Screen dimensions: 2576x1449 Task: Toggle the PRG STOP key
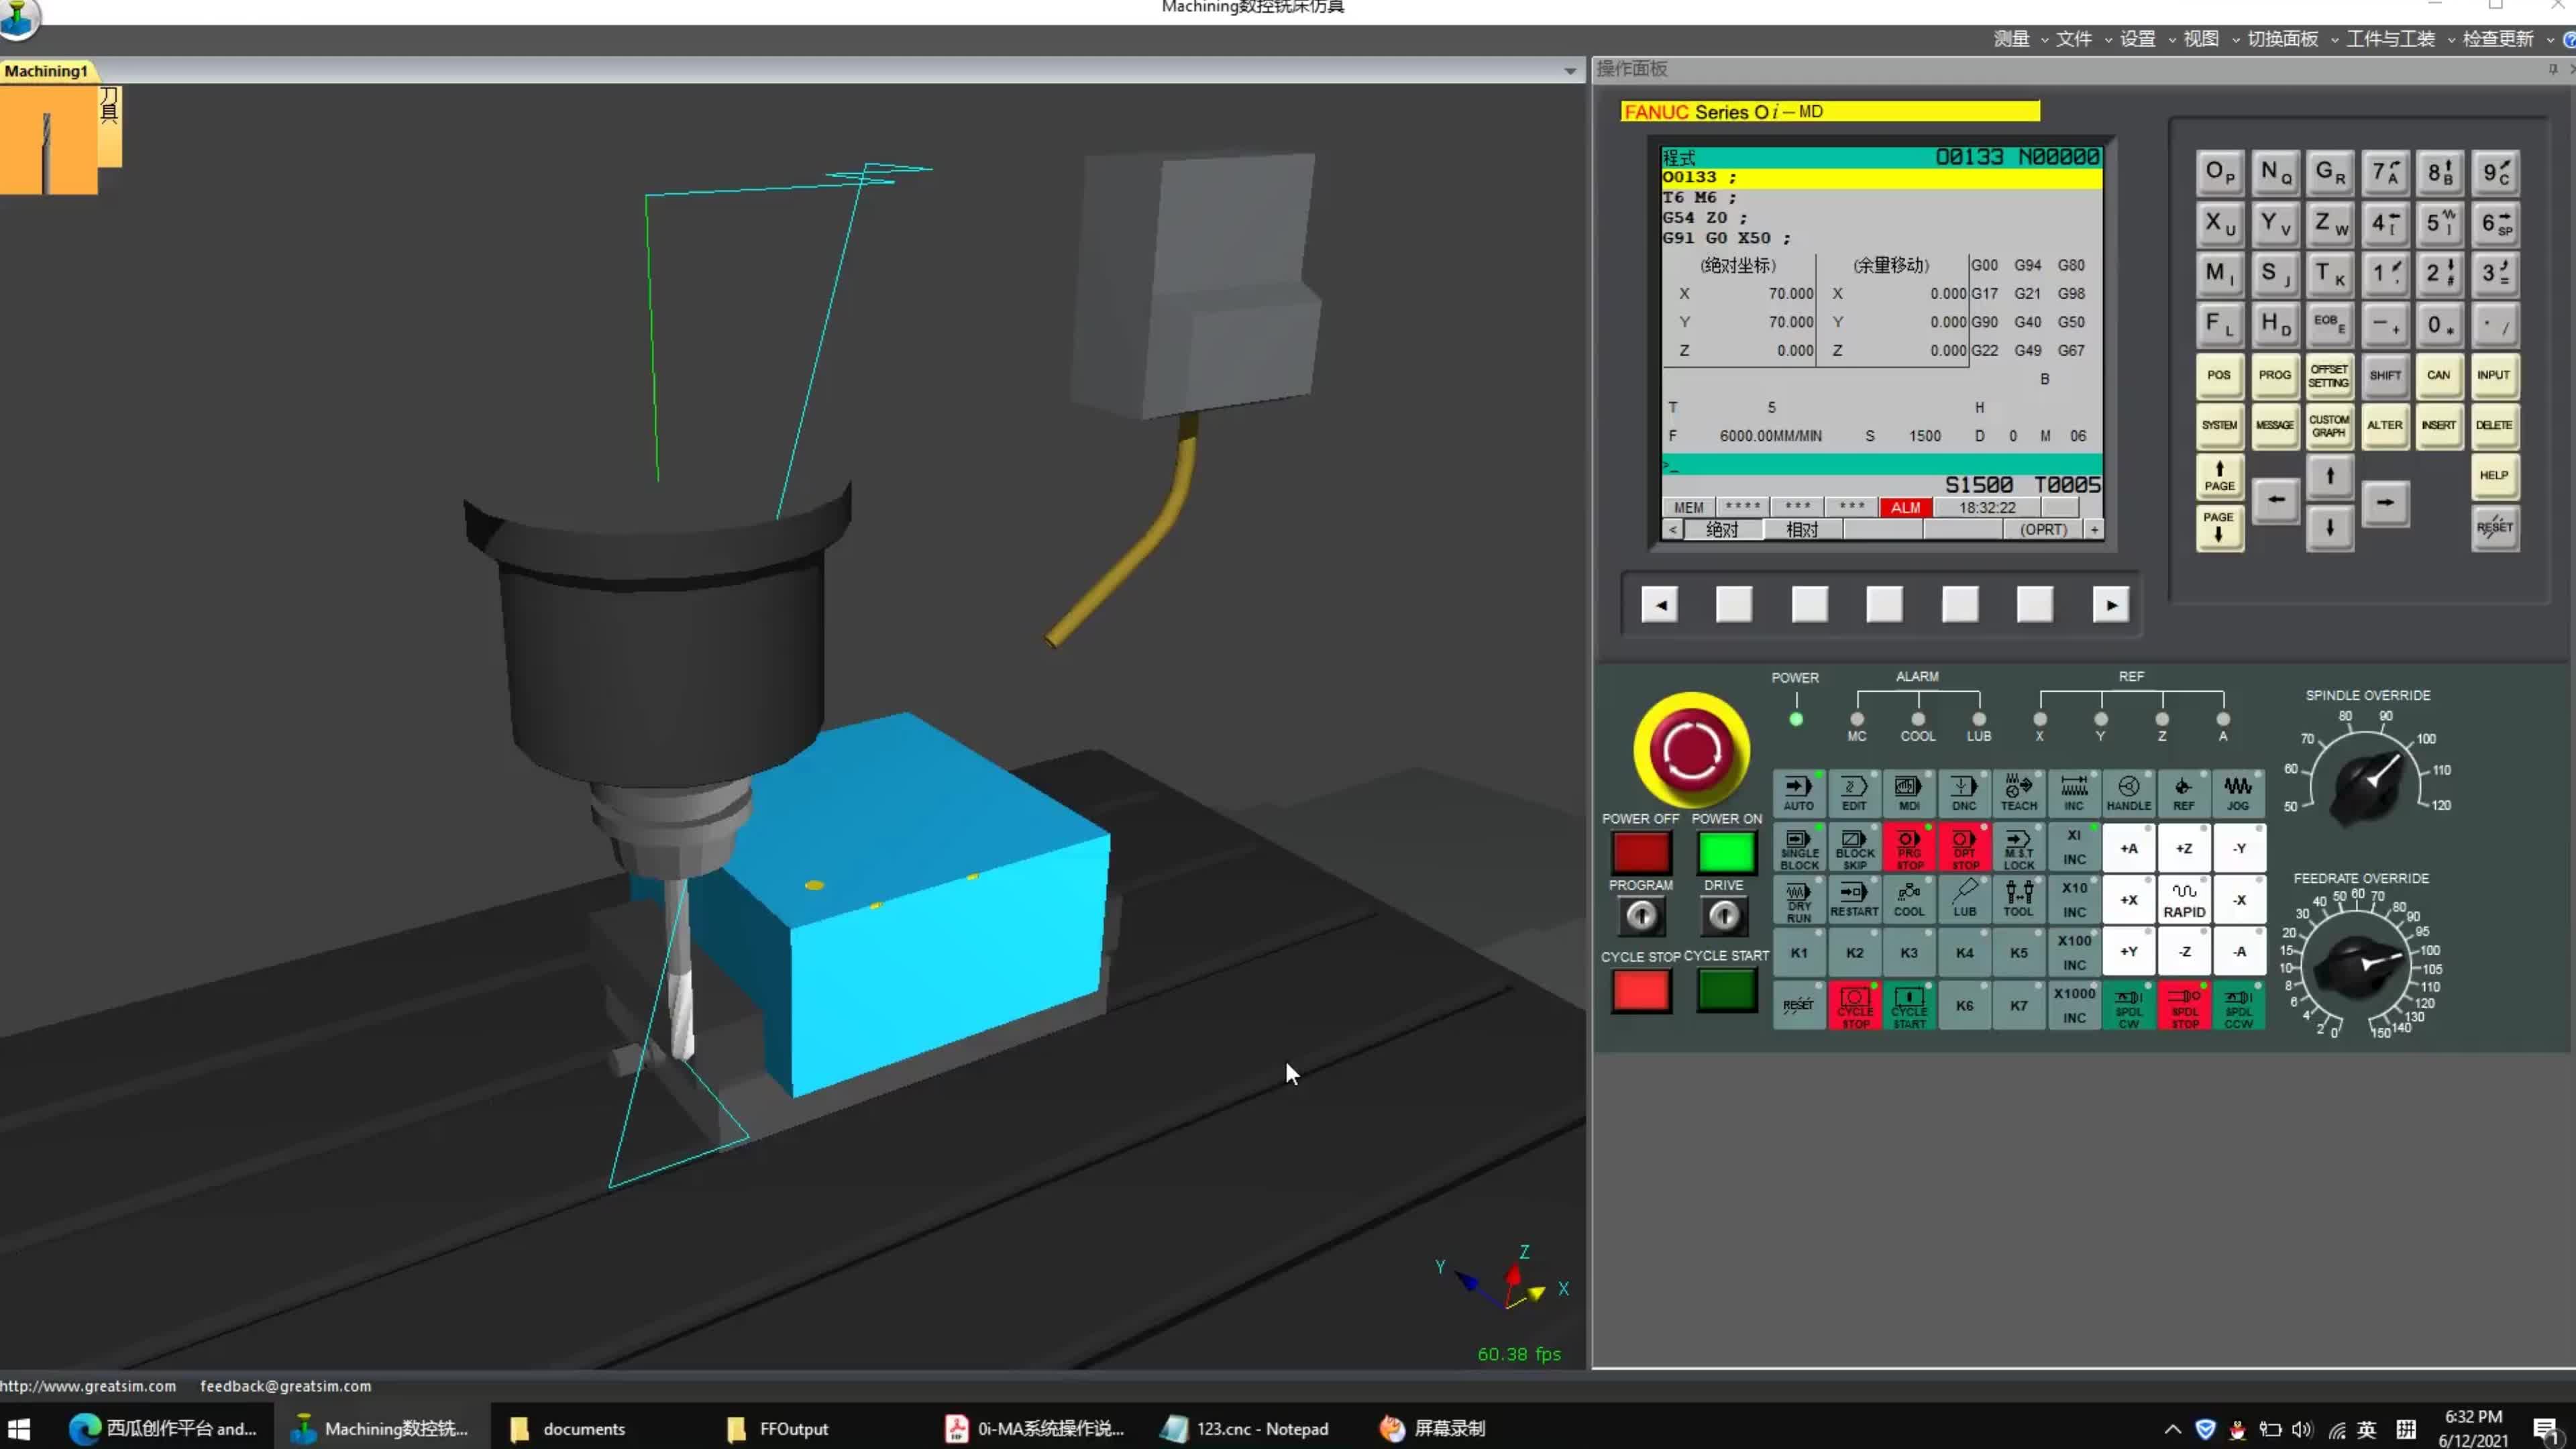(x=1909, y=847)
